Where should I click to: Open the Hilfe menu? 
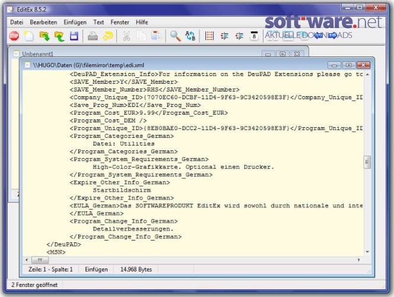tap(142, 22)
